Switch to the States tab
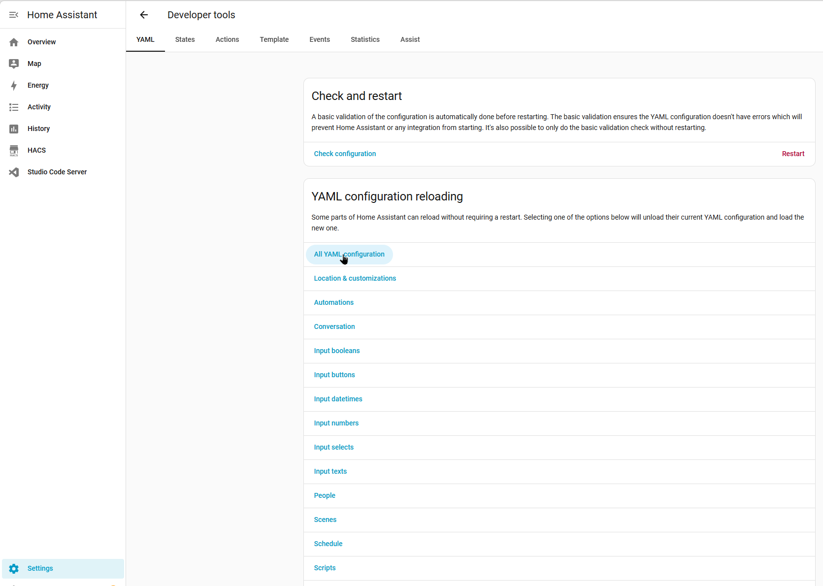This screenshot has width=823, height=586. 185,39
